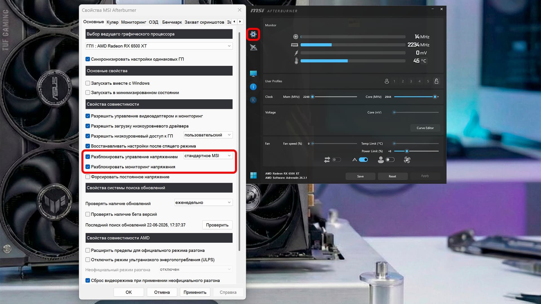The width and height of the screenshot is (541, 304).
Task: Click the GPU chip clock icon in Monitor
Action: pos(296,37)
